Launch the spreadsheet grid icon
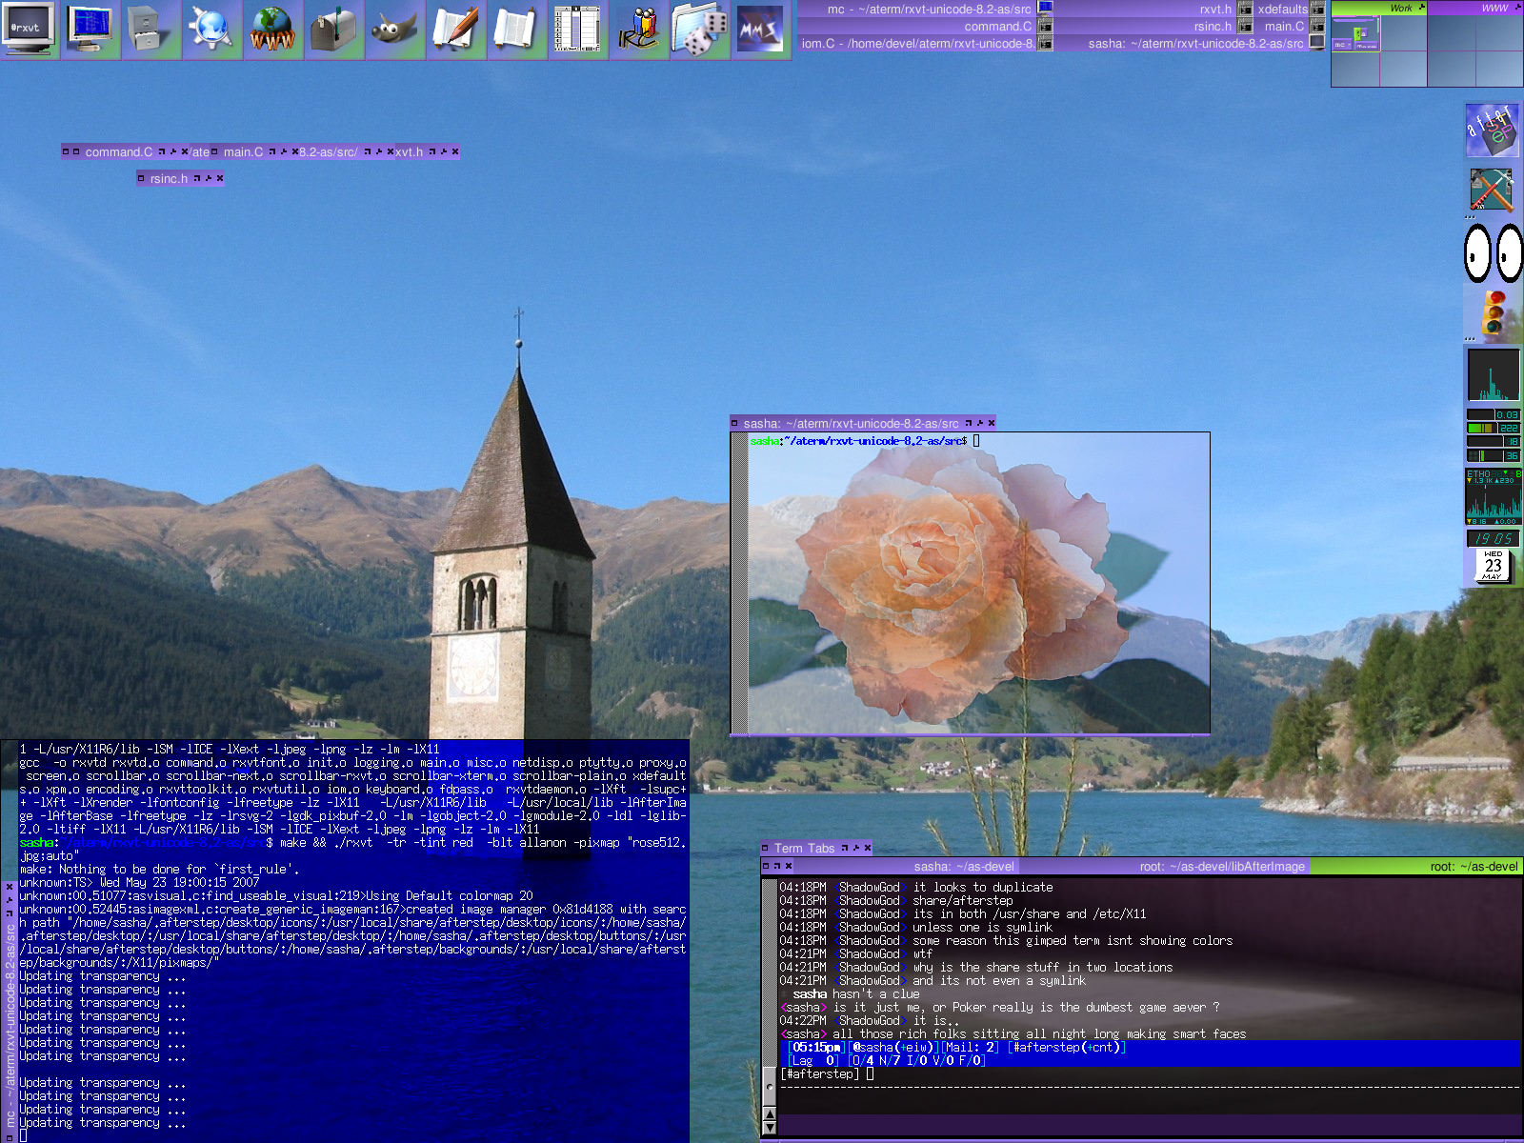 click(x=577, y=30)
